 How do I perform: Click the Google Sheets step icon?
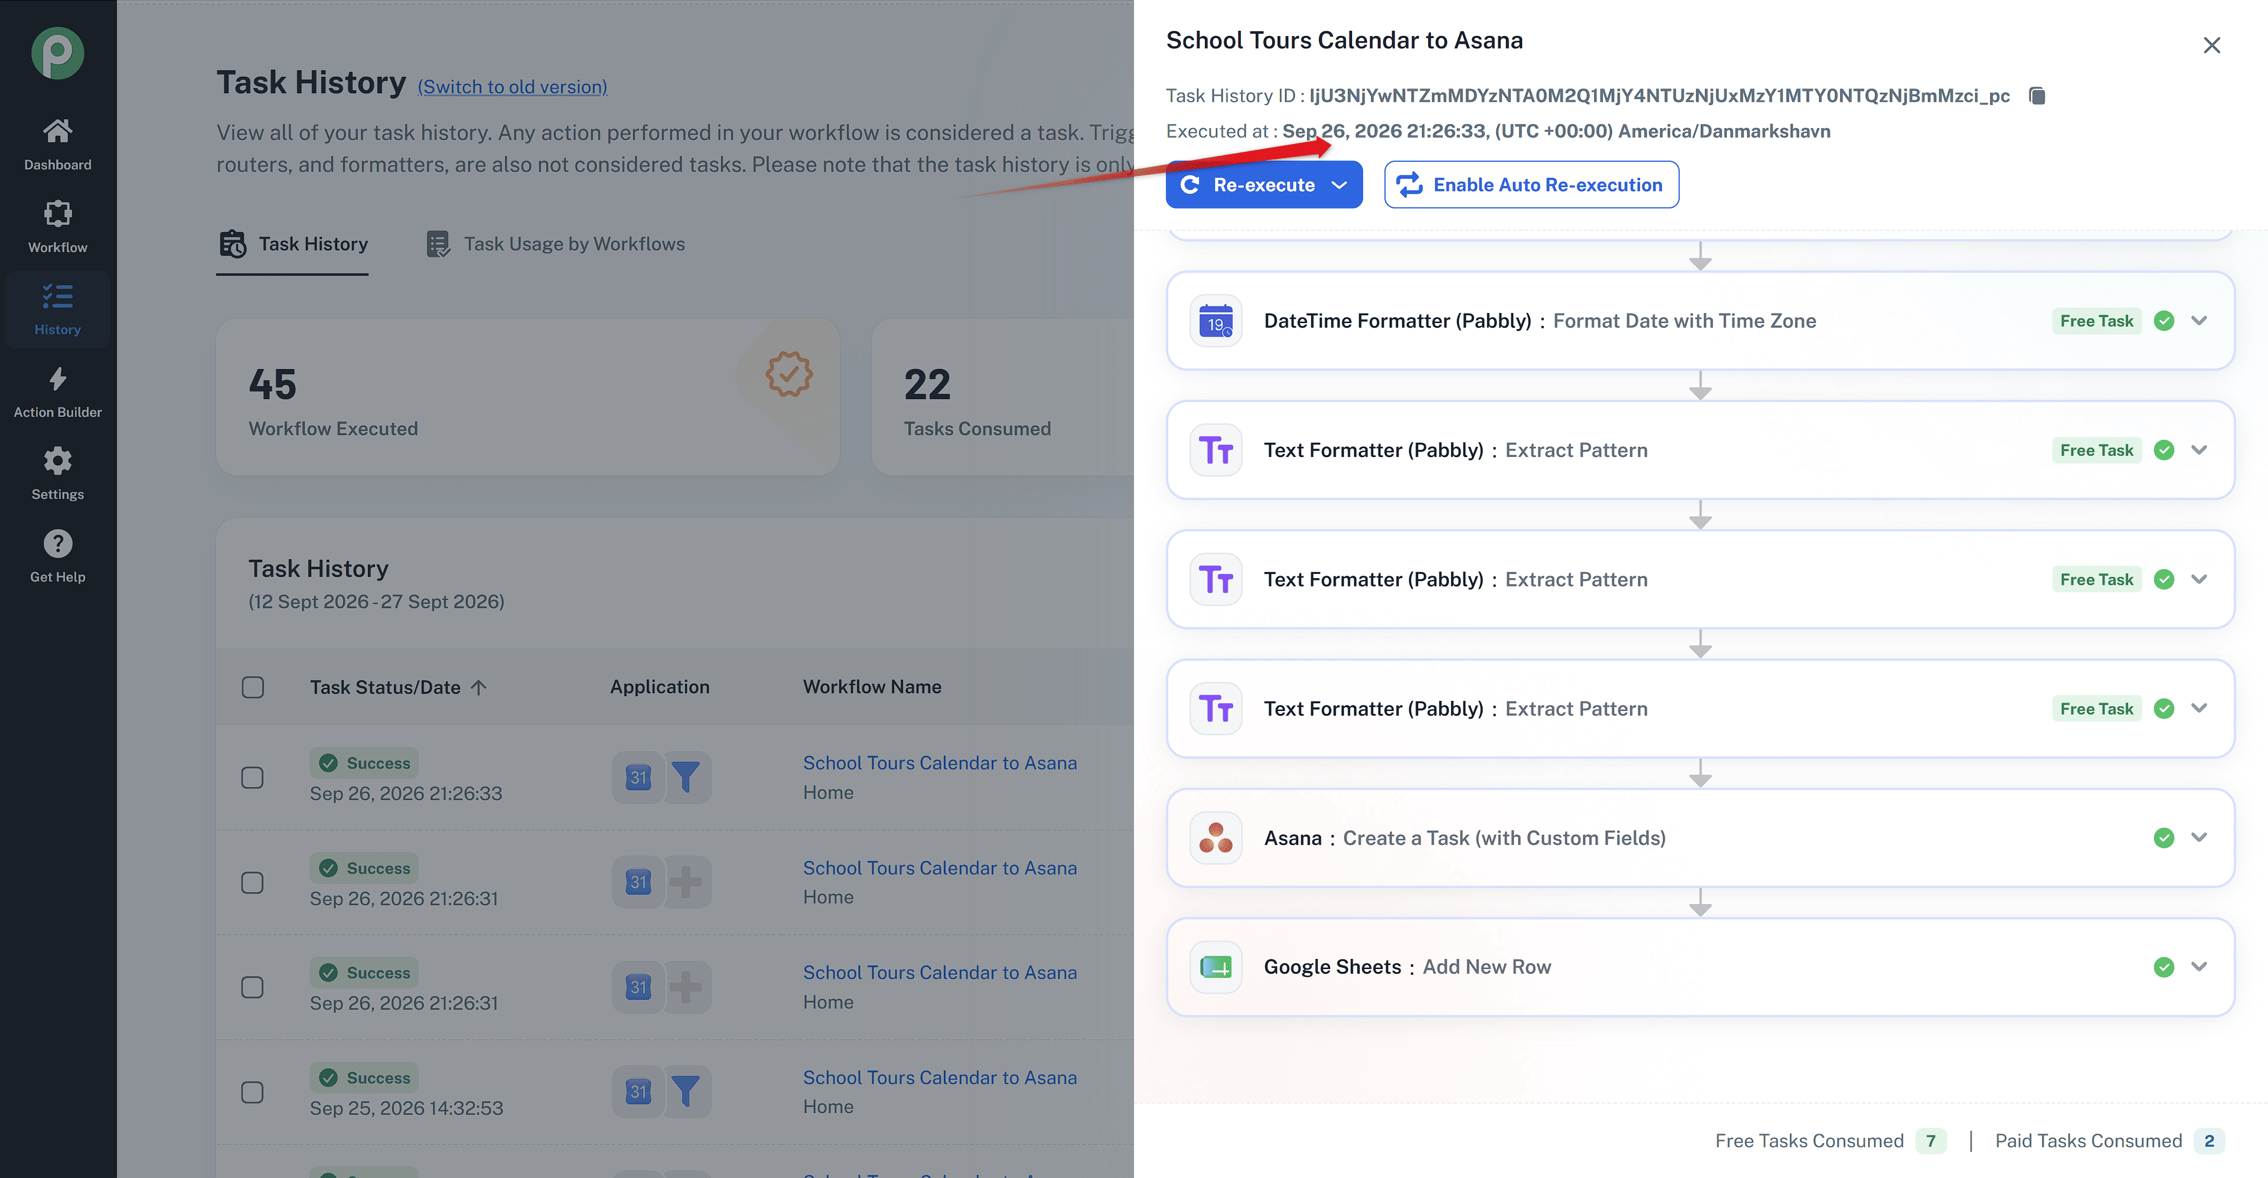coord(1216,967)
